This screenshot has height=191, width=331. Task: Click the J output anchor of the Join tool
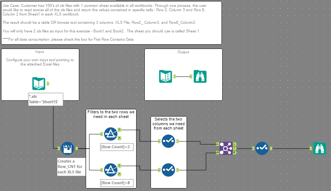234,149
